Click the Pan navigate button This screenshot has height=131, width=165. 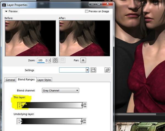(83, 60)
